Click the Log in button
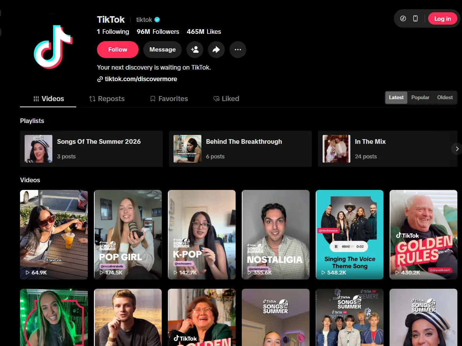The height and width of the screenshot is (346, 462). click(443, 18)
